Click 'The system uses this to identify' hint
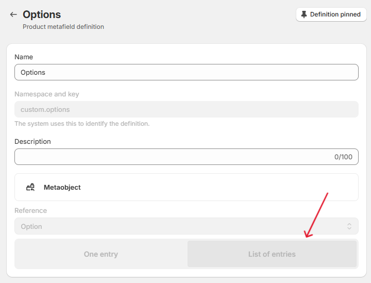Image resolution: width=371 pixels, height=283 pixels. [x=82, y=124]
